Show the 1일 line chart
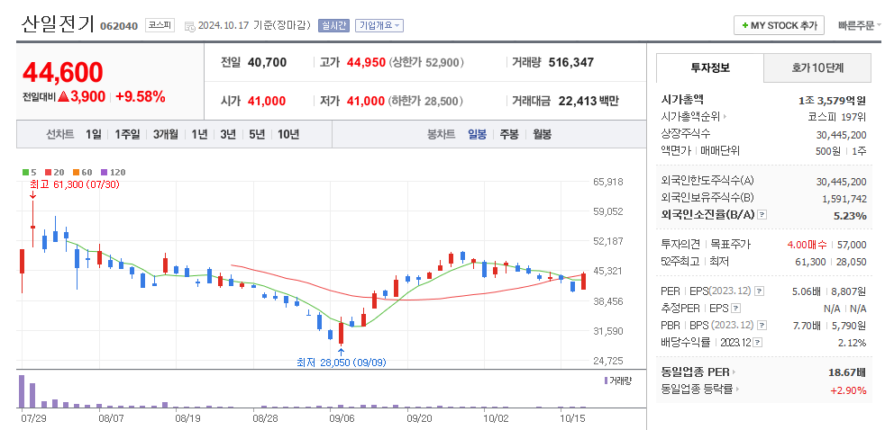The image size is (885, 430). pyautogui.click(x=94, y=134)
